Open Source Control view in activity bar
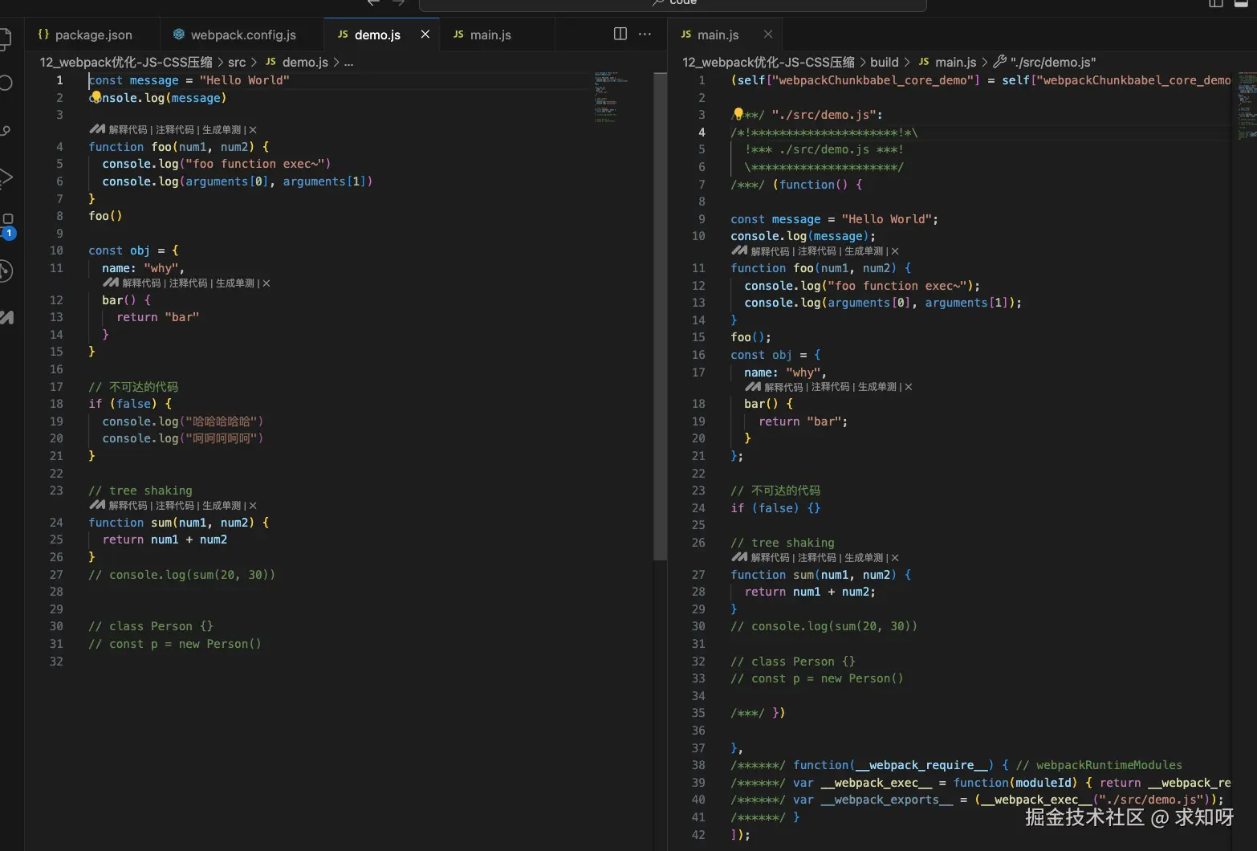The image size is (1257, 851). [x=6, y=130]
